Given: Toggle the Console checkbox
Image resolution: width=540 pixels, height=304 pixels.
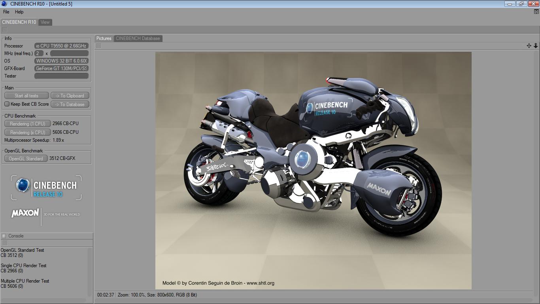Looking at the screenshot, I should [x=4, y=236].
